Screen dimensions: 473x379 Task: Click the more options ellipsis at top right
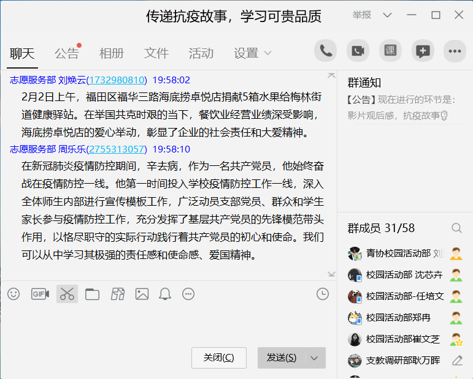(x=455, y=51)
